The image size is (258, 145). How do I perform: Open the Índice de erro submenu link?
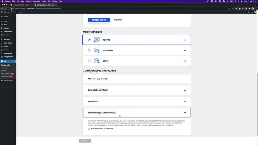5,77
